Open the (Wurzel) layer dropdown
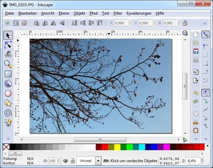213x168 pixels. pyautogui.click(x=98, y=161)
